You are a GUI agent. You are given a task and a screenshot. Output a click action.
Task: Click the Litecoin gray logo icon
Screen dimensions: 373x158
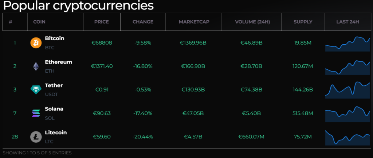(x=36, y=137)
